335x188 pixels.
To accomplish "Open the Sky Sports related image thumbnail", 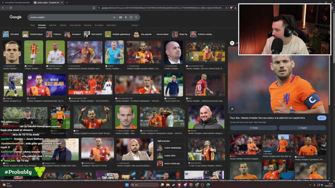I will 278,143.
